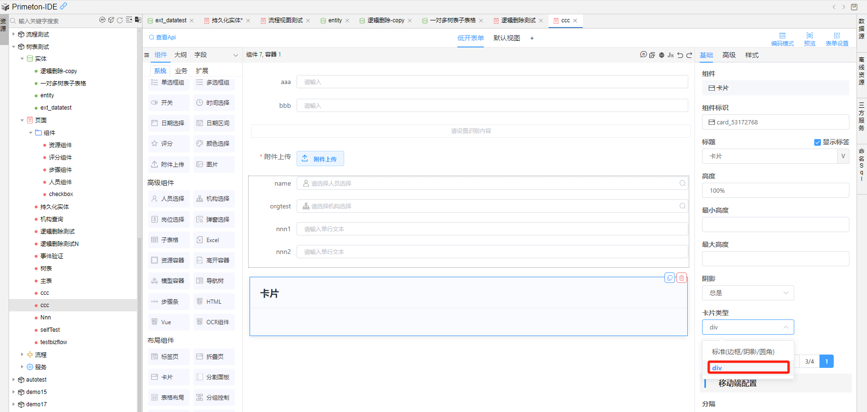
Task: Choose 标准(边框/阴影/圆角) from card type list
Action: 743,352
